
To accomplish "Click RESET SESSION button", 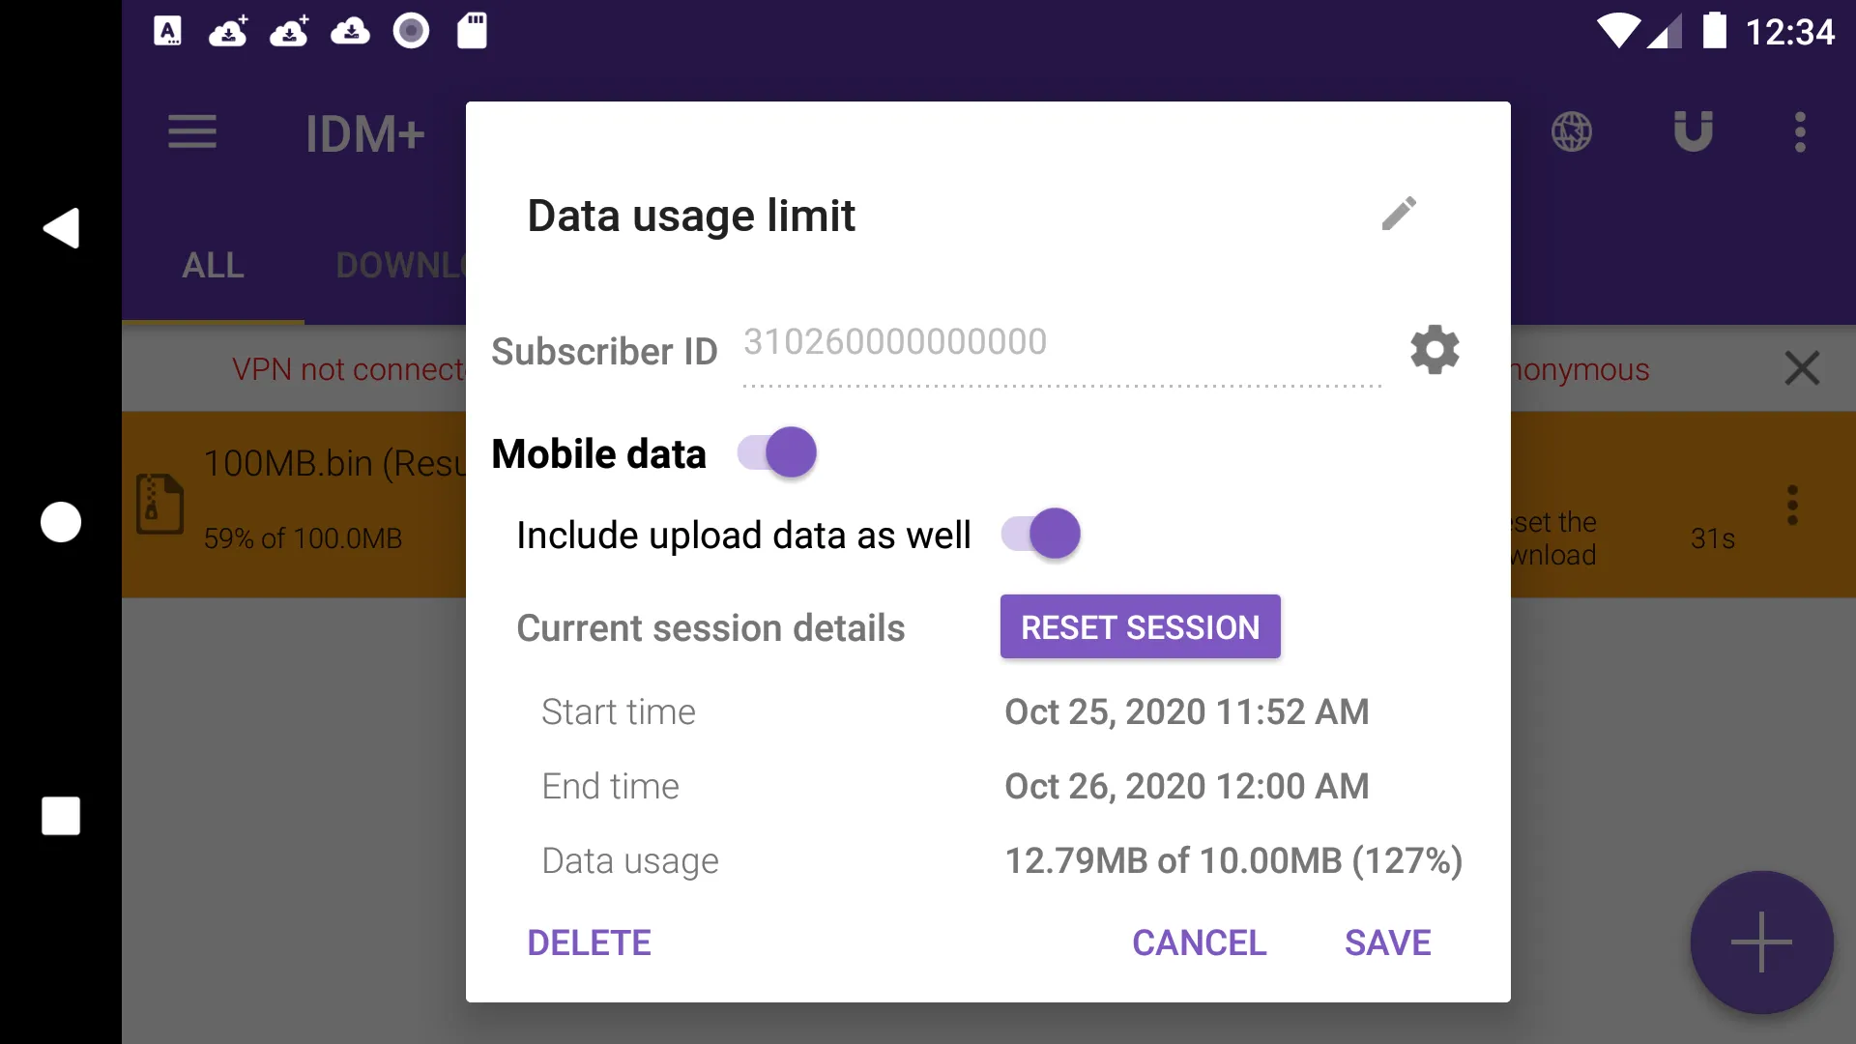I will tap(1140, 625).
